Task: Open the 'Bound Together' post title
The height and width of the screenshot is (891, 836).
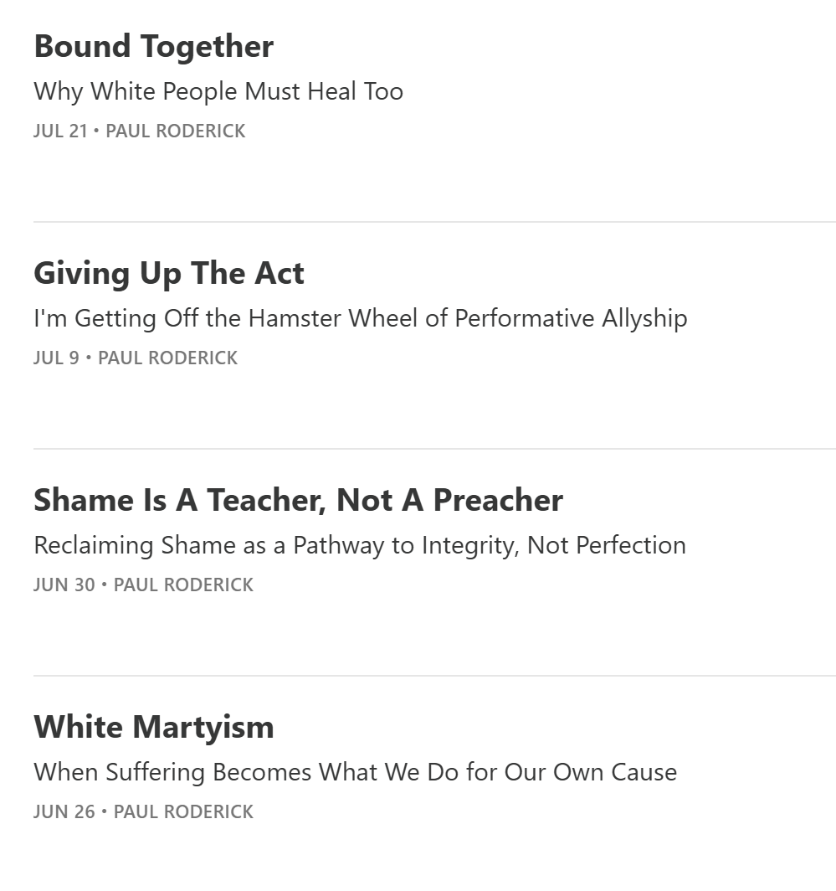Action: tap(153, 47)
